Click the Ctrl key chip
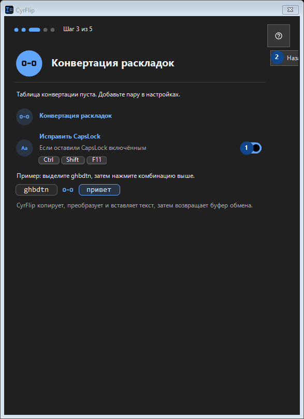This screenshot has height=419, width=304. (x=49, y=160)
